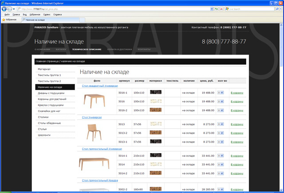284x193 pixels.
Task: Open quantity dropdown for article 5014-1
Action: (221, 155)
